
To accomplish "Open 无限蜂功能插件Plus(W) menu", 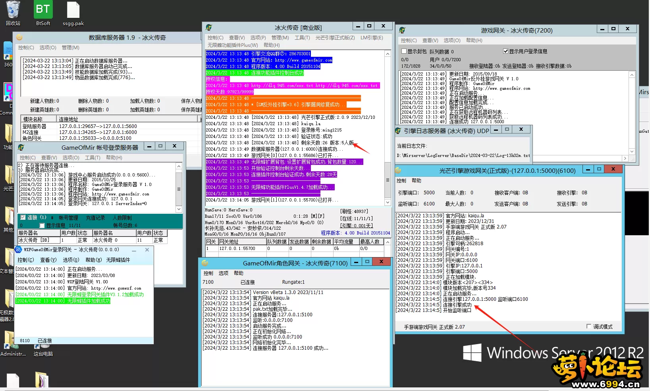I will [233, 45].
